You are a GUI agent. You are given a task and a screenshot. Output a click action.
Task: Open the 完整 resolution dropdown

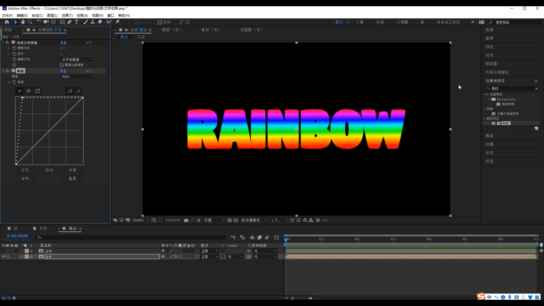click(214, 220)
